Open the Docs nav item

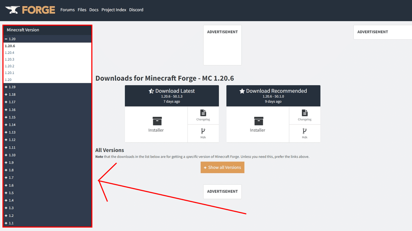pos(94,10)
